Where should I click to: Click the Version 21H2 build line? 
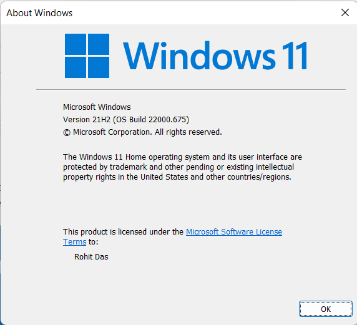click(x=126, y=120)
